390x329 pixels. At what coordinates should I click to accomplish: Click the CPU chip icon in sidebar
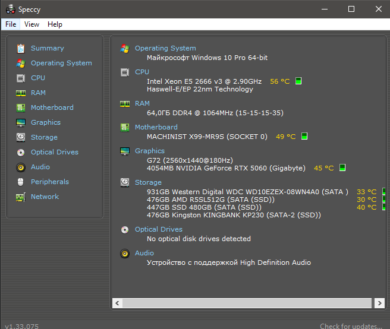21,78
